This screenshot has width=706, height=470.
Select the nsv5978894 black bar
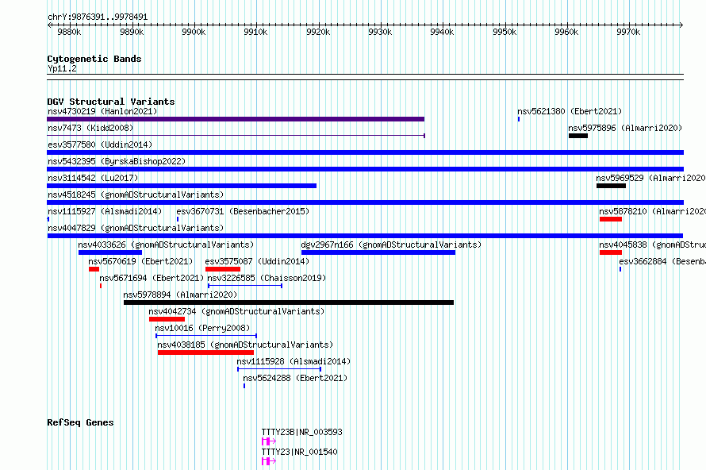coord(289,302)
